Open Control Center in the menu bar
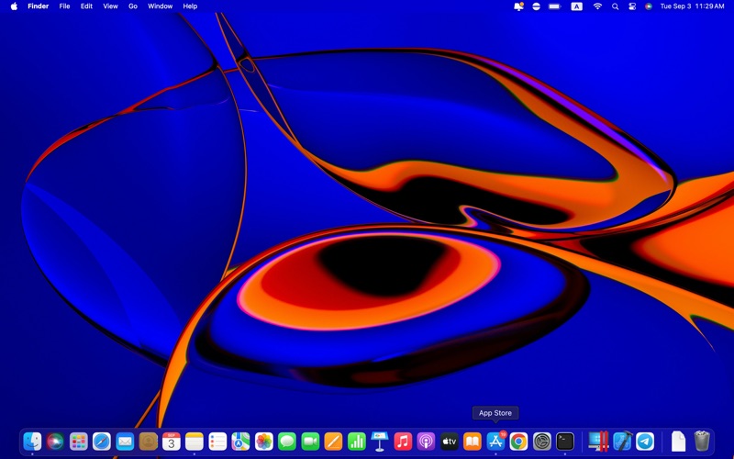 coord(632,6)
